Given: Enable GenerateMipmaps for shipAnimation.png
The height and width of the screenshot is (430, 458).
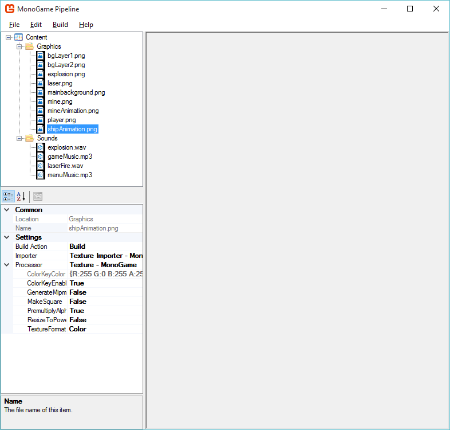Looking at the screenshot, I should tap(77, 292).
